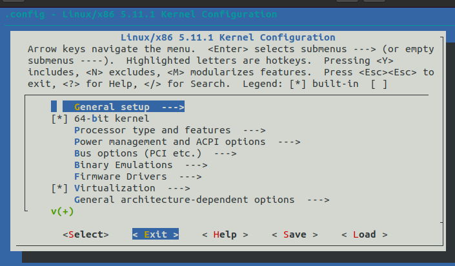Click the v(+) scroll-down indicator

tap(63, 211)
